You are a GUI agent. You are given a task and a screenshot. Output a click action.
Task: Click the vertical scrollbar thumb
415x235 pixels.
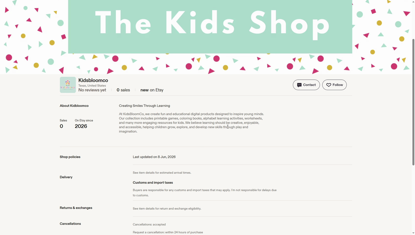coord(413,102)
